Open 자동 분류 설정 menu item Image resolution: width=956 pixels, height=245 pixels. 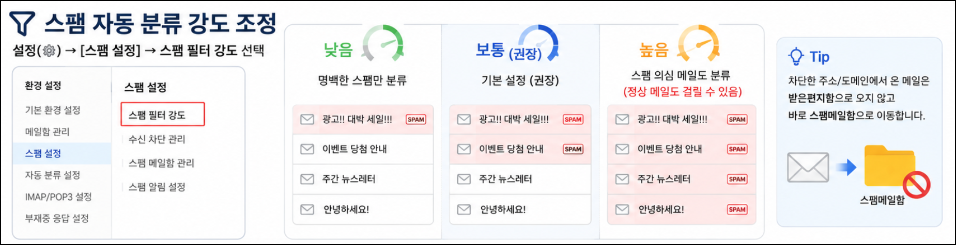point(53,175)
